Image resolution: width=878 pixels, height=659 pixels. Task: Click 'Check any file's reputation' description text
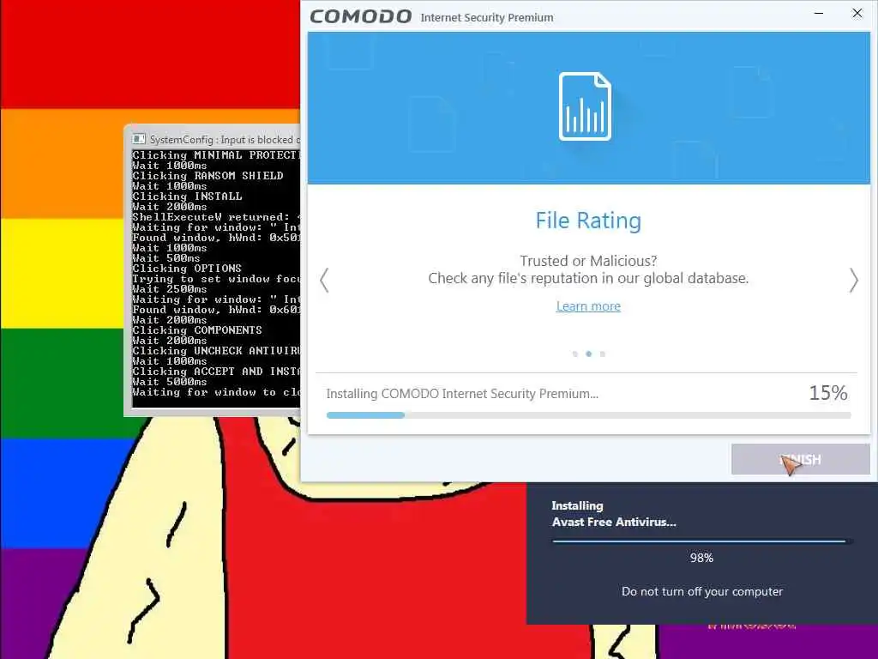pyautogui.click(x=588, y=279)
